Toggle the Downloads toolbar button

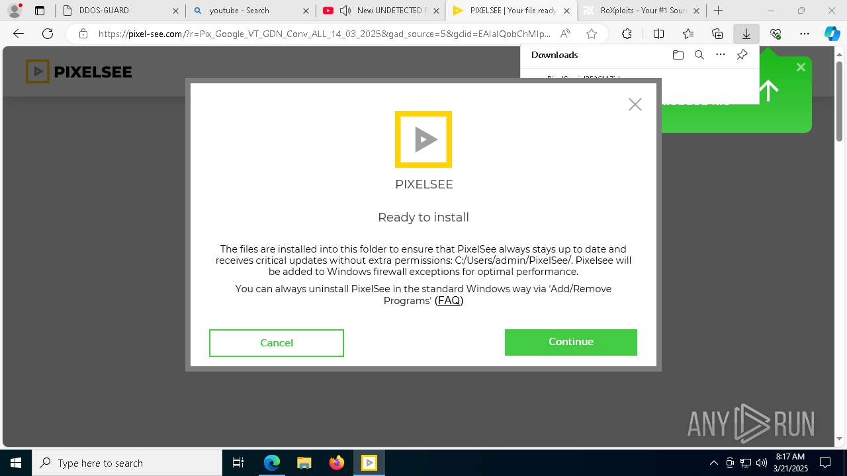746,34
